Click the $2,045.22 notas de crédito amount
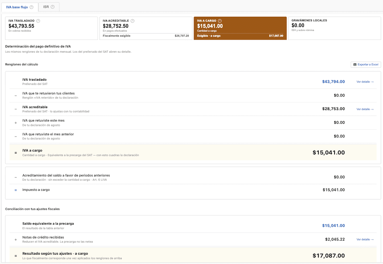 coord(335,239)
